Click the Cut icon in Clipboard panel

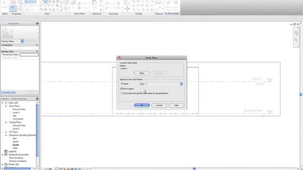[101, 1]
